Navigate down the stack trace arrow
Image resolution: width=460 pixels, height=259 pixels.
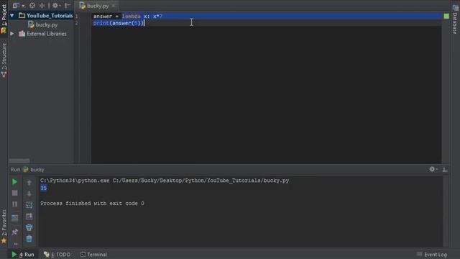click(29, 194)
